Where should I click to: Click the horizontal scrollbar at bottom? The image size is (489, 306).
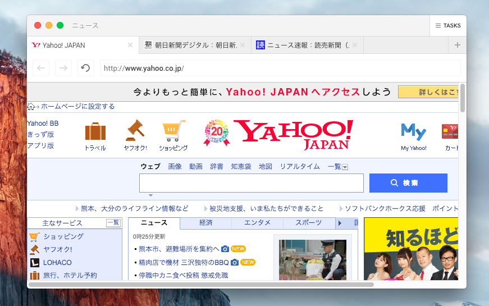tap(201, 285)
